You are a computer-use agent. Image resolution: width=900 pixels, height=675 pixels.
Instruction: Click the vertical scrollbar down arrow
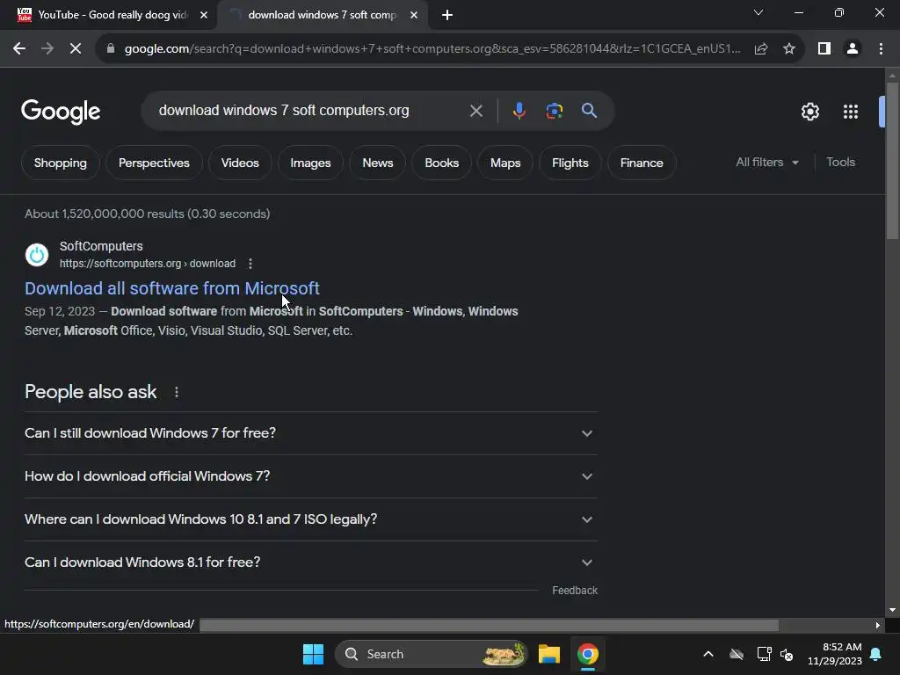click(x=892, y=610)
